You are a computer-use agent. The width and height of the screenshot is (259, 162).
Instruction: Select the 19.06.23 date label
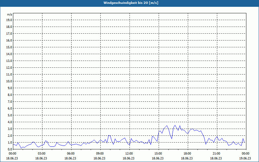[x=245, y=158]
